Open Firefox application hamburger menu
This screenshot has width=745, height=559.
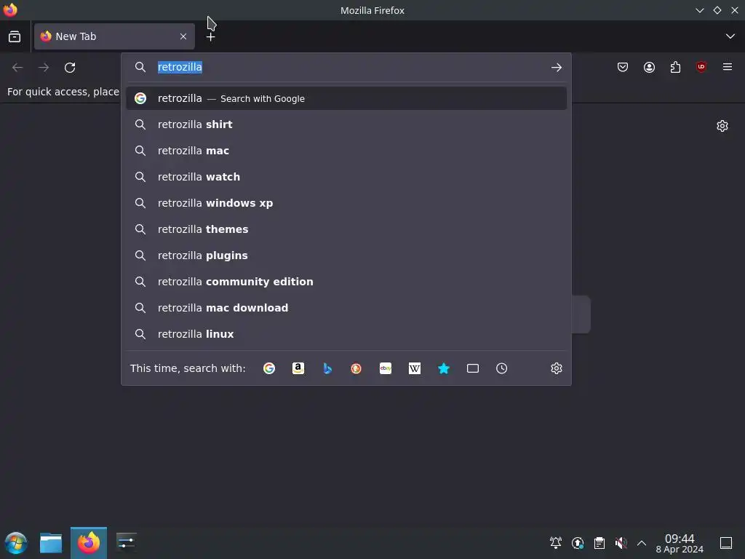click(x=728, y=67)
